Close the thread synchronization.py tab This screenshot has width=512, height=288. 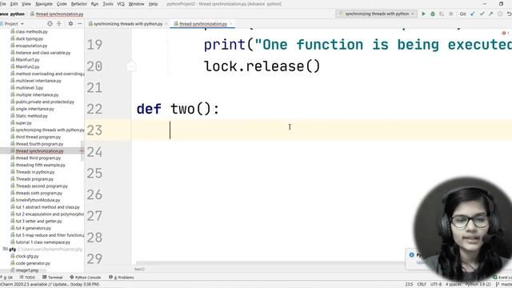point(231,24)
